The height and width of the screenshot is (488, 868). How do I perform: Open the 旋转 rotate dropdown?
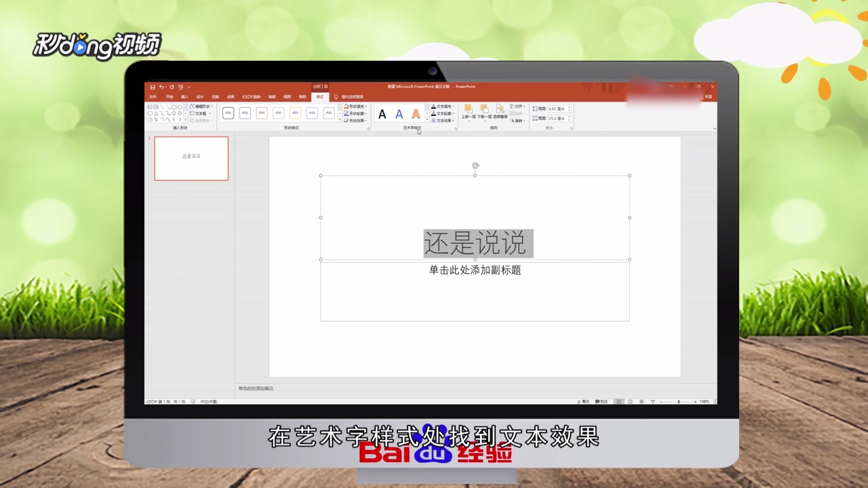(518, 120)
